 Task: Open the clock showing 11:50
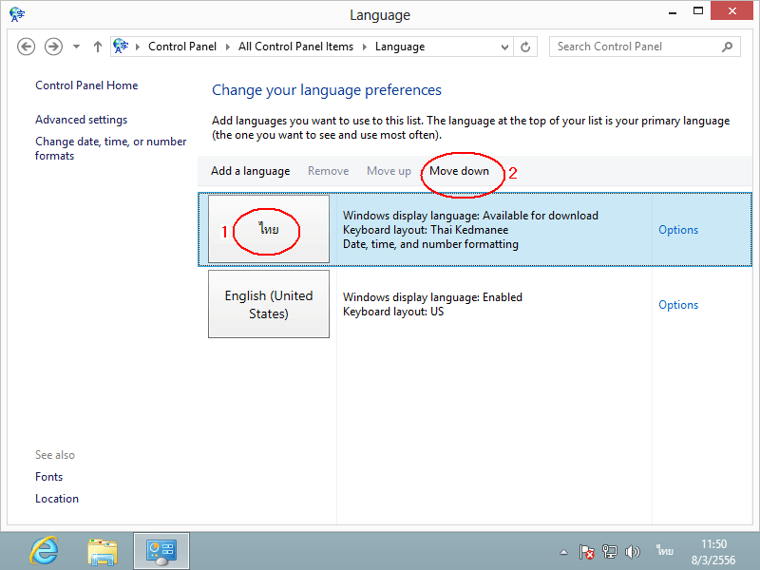click(x=713, y=552)
